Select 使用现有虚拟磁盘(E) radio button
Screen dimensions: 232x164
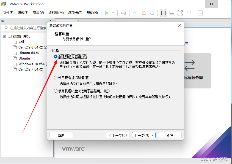pyautogui.click(x=56, y=78)
